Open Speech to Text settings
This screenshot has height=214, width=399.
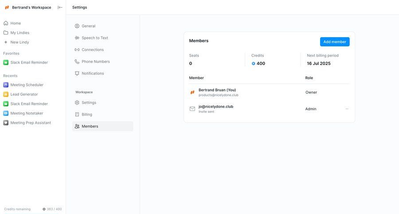pos(95,38)
